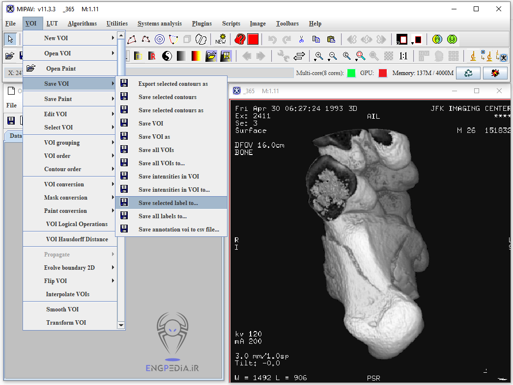Select the levelset VOI concentric circles tool
Viewport: 513px width, 385px height.
point(160,40)
